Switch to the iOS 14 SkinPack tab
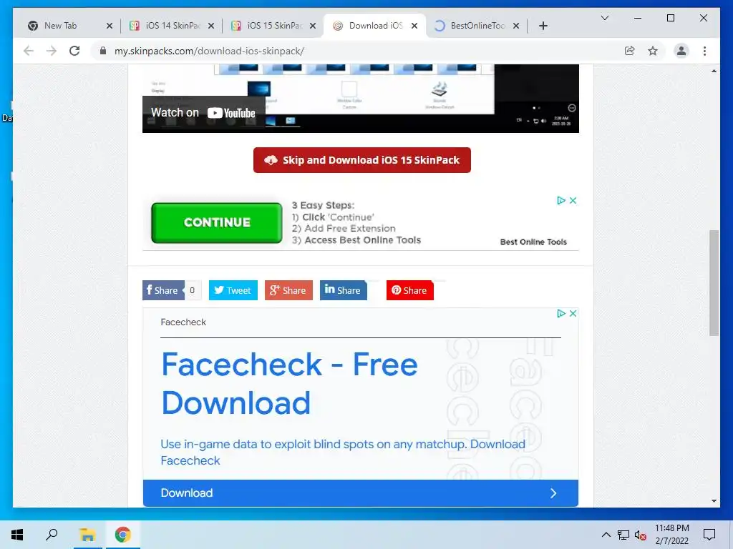 tap(172, 26)
